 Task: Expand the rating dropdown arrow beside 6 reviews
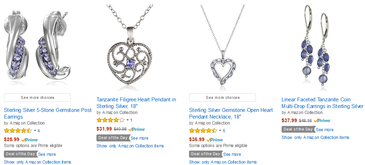(x=220, y=131)
